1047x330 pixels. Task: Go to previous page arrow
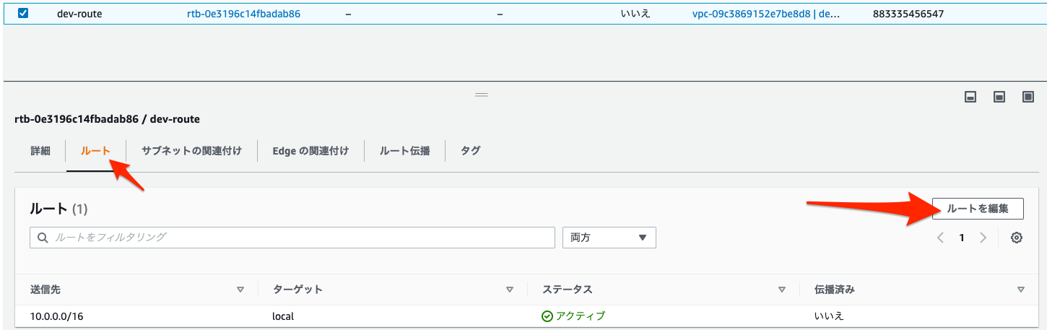click(940, 238)
